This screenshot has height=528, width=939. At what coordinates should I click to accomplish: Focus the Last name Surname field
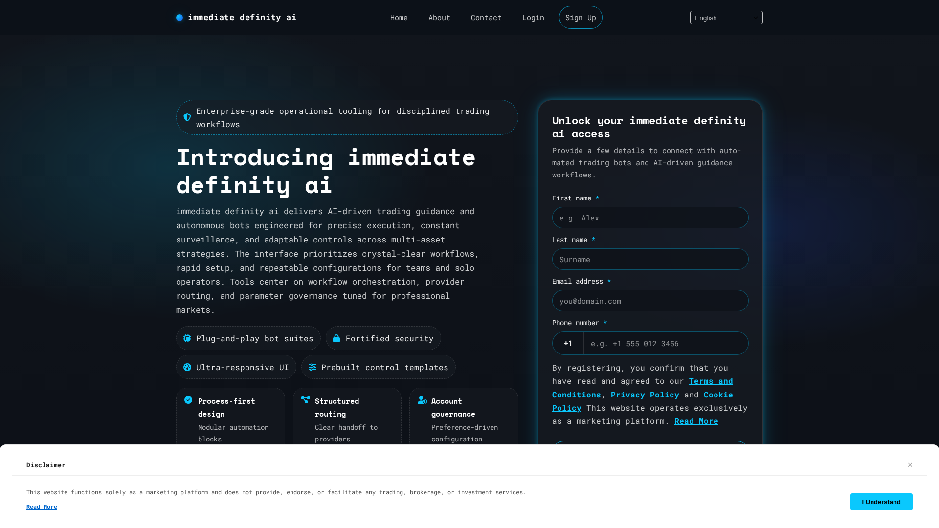(x=650, y=259)
